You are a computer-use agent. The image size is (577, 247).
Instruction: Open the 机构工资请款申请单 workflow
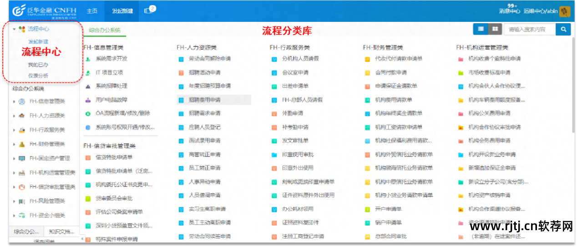(399, 127)
